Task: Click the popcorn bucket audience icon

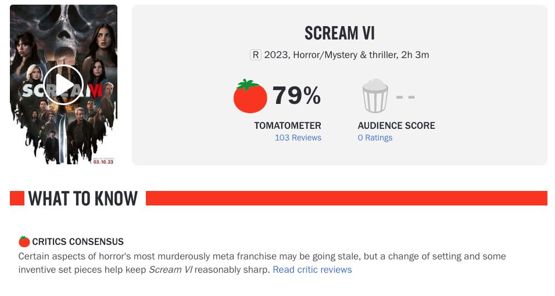Action: (375, 96)
